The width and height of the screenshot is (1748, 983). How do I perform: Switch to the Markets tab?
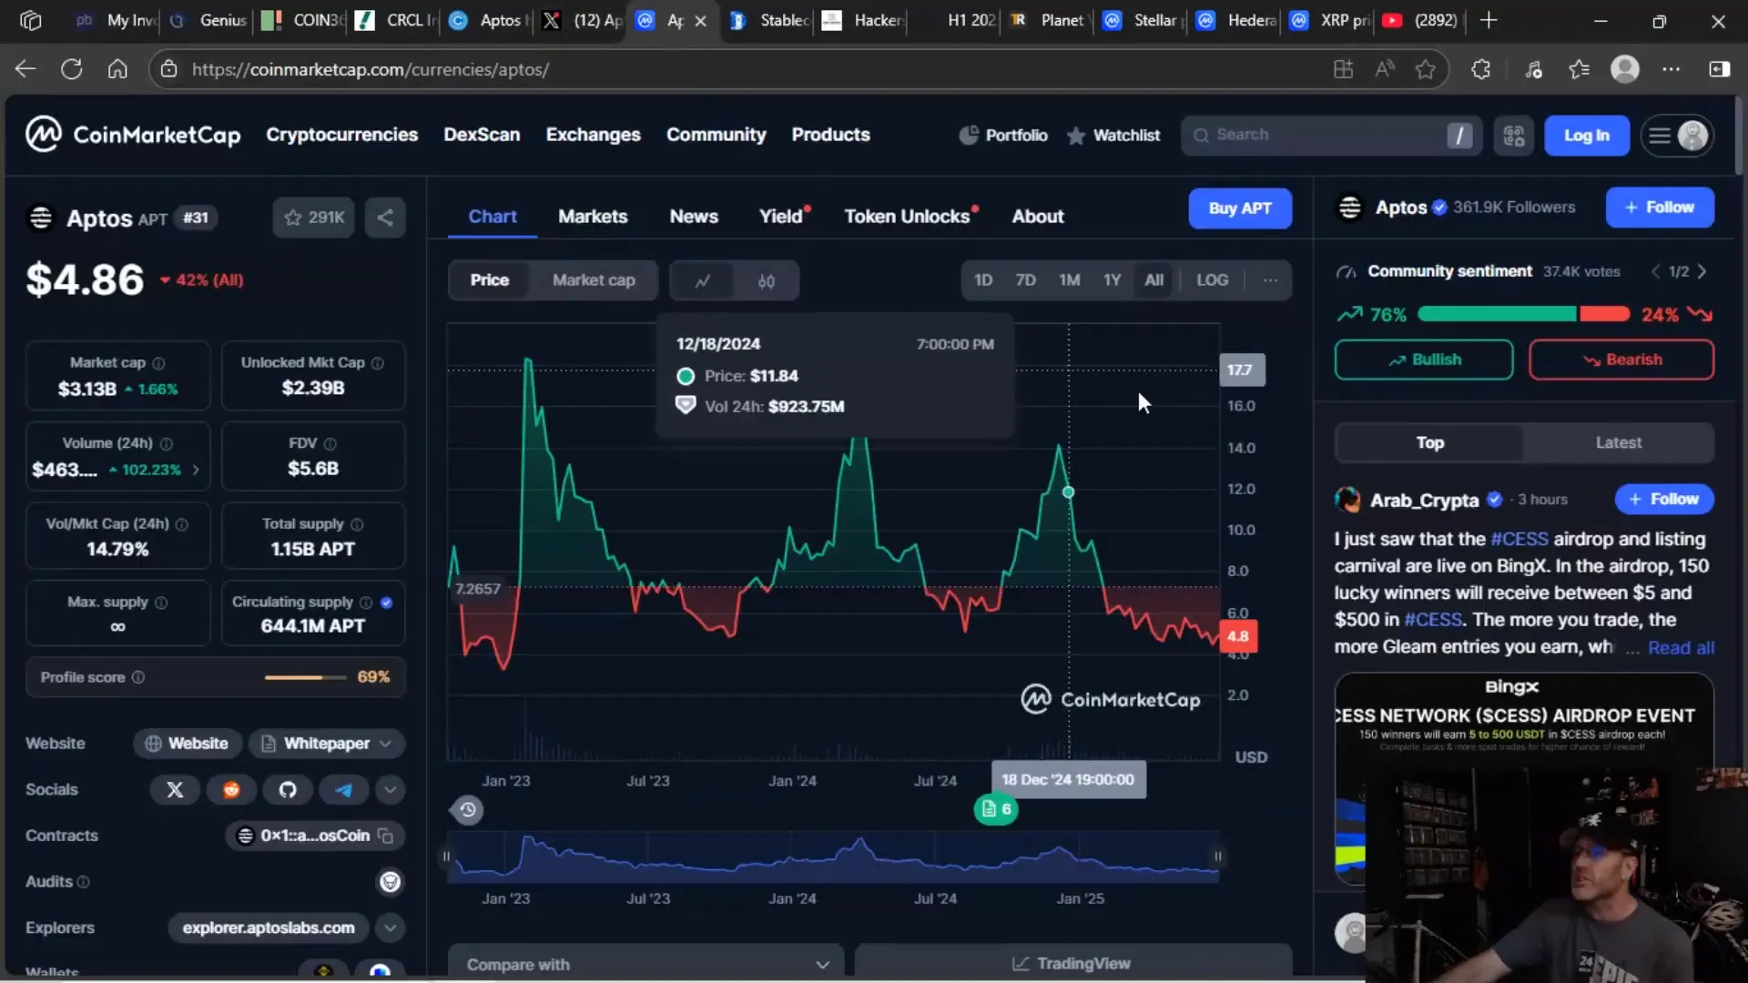(593, 217)
